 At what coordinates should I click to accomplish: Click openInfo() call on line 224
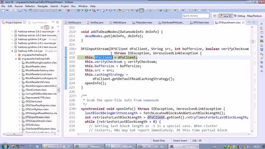click(x=96, y=83)
